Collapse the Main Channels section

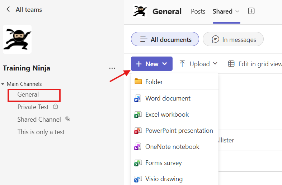pos(3,84)
